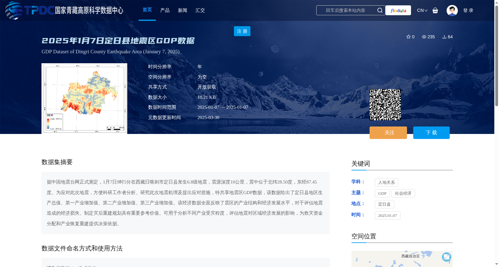Viewport: 499px width, 267px height.
Task: Click the download count icon
Action: coord(444,37)
